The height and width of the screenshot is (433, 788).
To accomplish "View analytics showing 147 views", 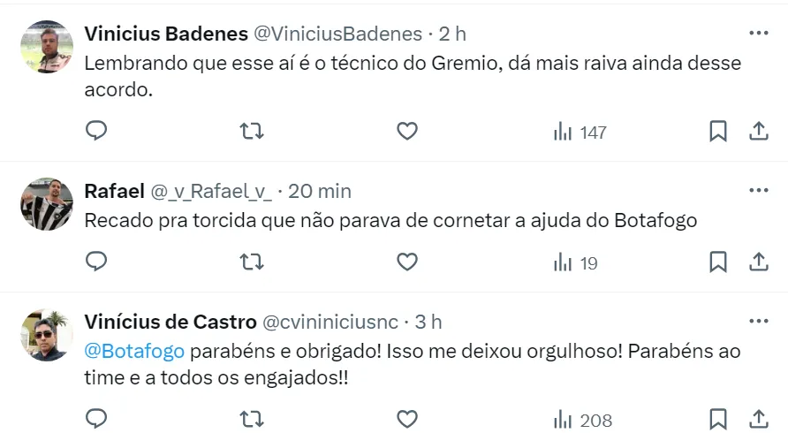I will coord(580,132).
